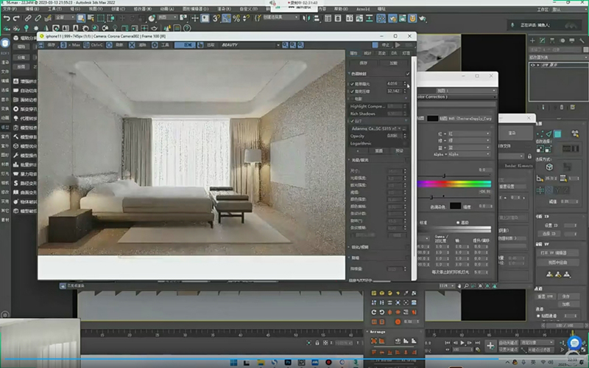The height and width of the screenshot is (368, 589).
Task: Click the Select and Link chain icon
Action: pyautogui.click(x=28, y=18)
